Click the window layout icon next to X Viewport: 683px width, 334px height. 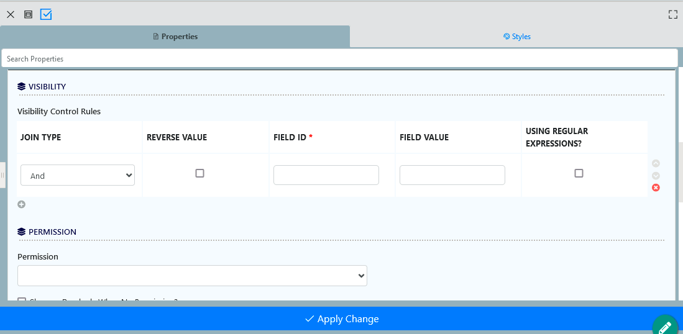pos(29,14)
